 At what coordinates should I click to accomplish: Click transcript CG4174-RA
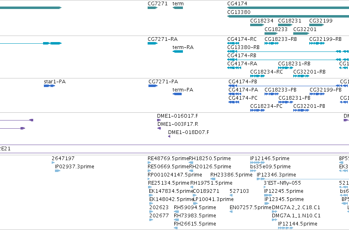pos(234,68)
